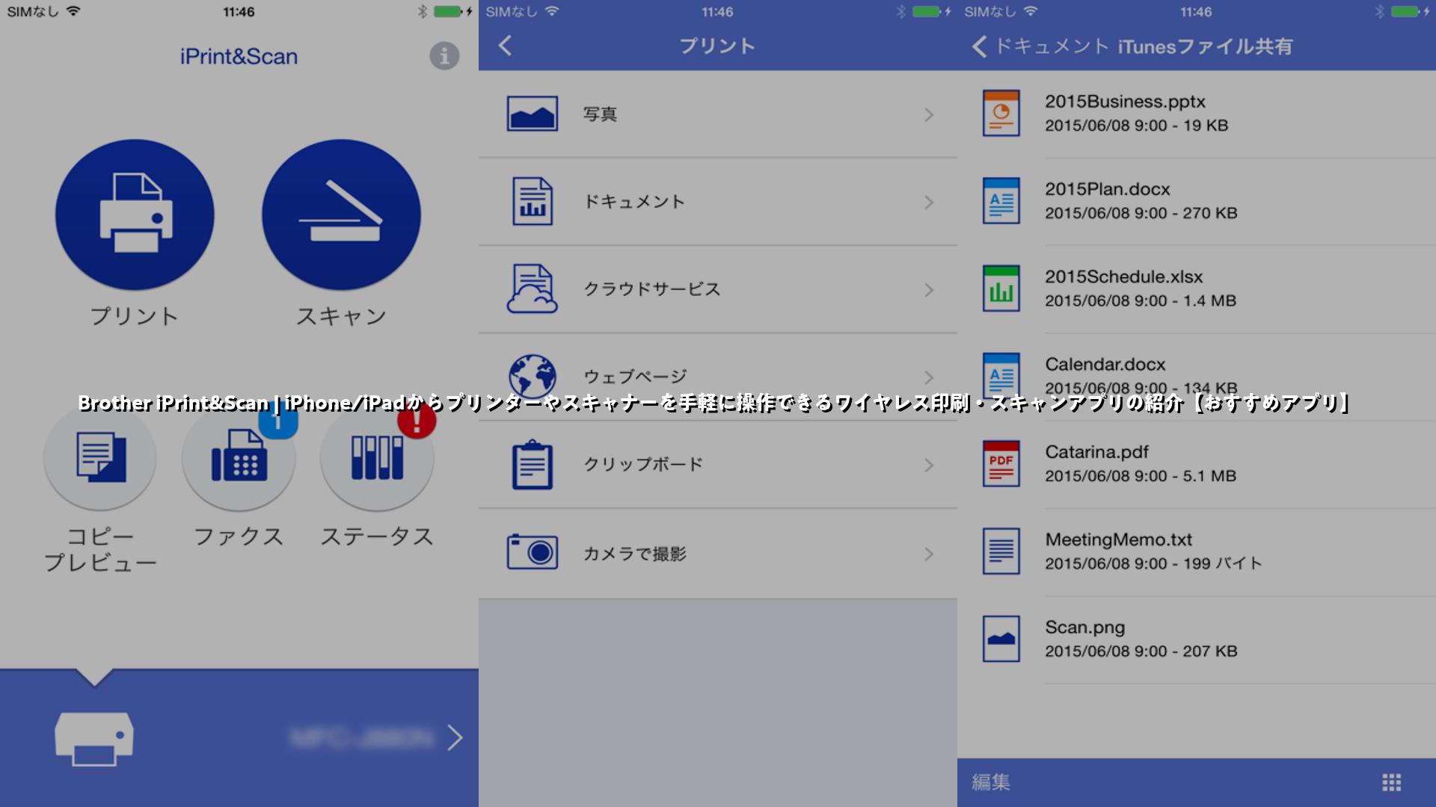Select the クラウドサービス menu label
Image resolution: width=1436 pixels, height=807 pixels.
pos(651,289)
